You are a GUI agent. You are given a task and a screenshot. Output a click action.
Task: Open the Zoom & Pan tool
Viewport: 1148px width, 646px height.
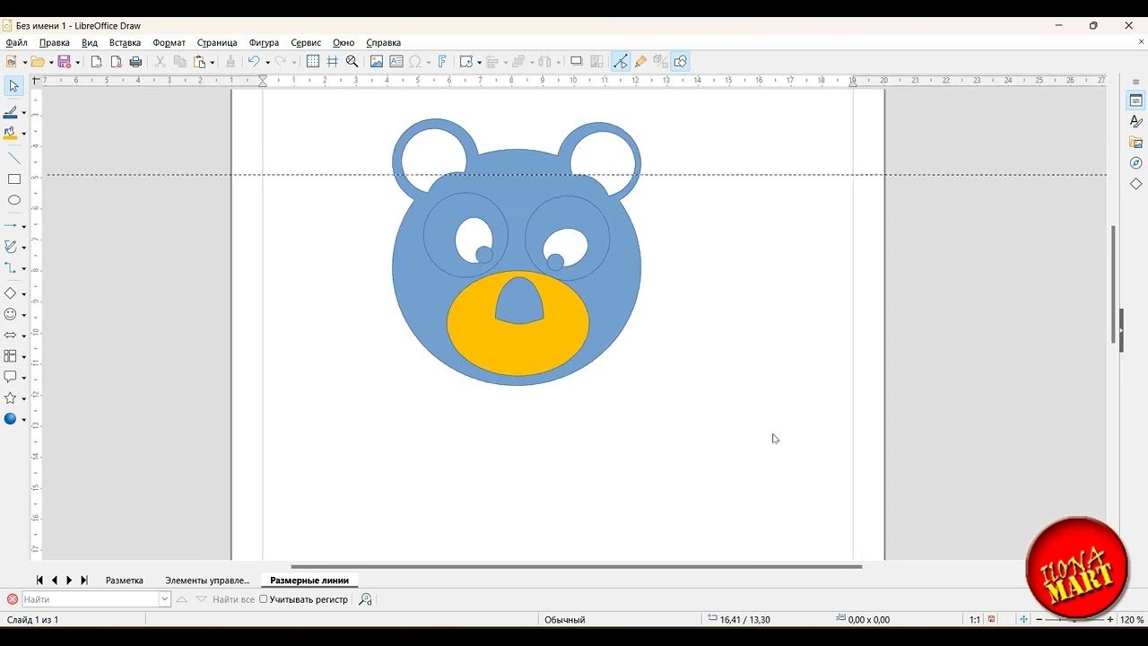click(352, 62)
